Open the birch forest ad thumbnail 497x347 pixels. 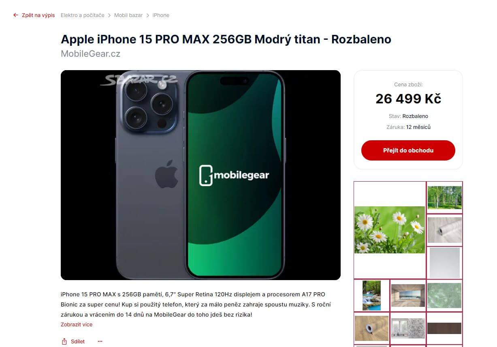[x=445, y=197]
